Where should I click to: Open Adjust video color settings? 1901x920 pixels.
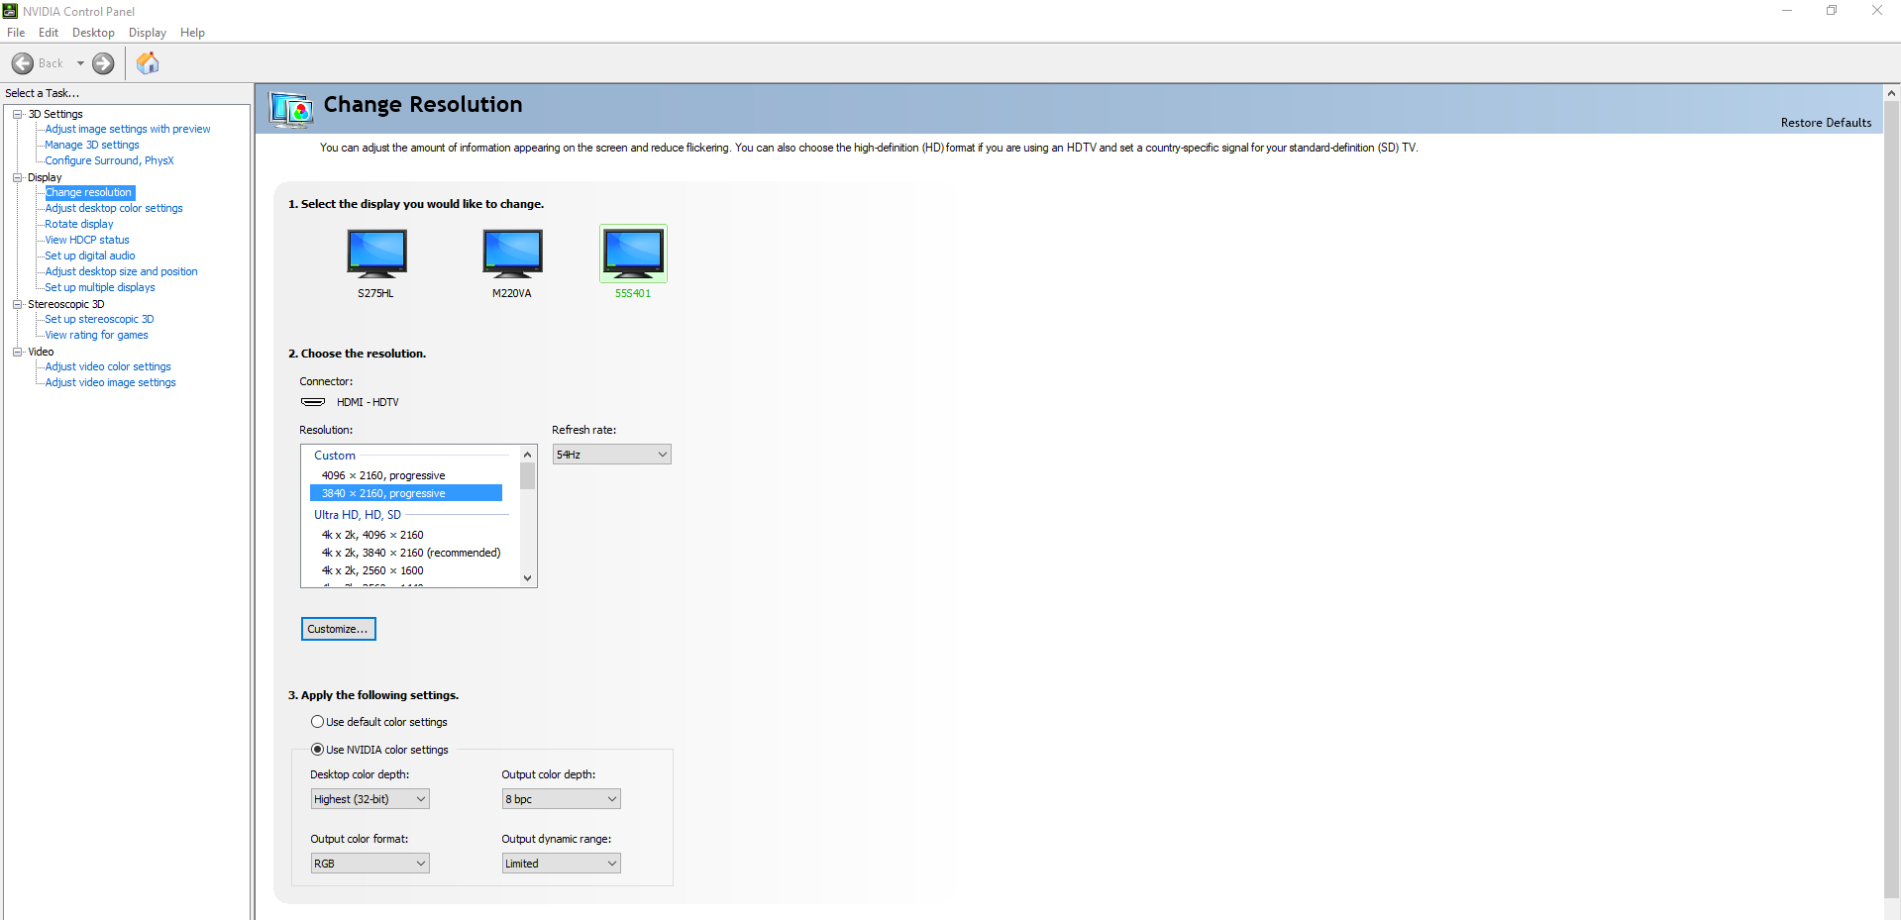pyautogui.click(x=108, y=366)
